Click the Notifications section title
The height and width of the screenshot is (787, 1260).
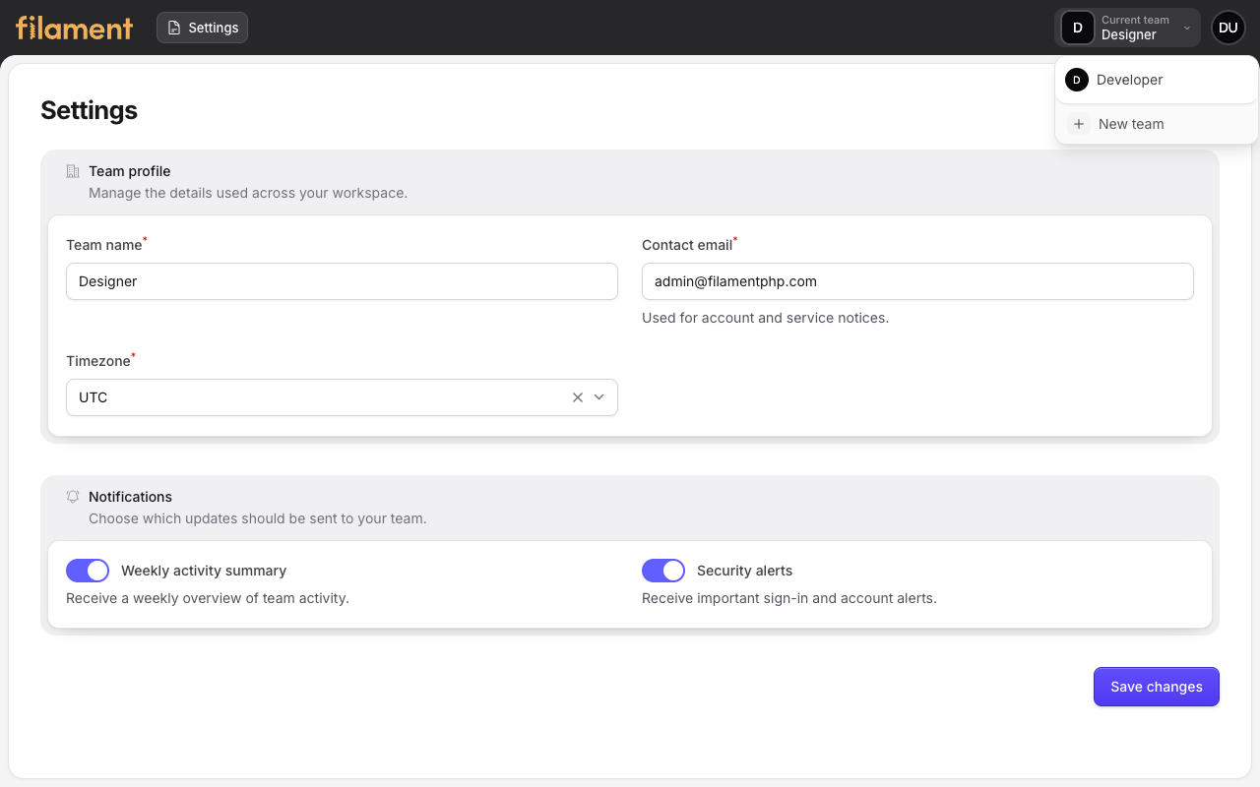[x=130, y=497]
